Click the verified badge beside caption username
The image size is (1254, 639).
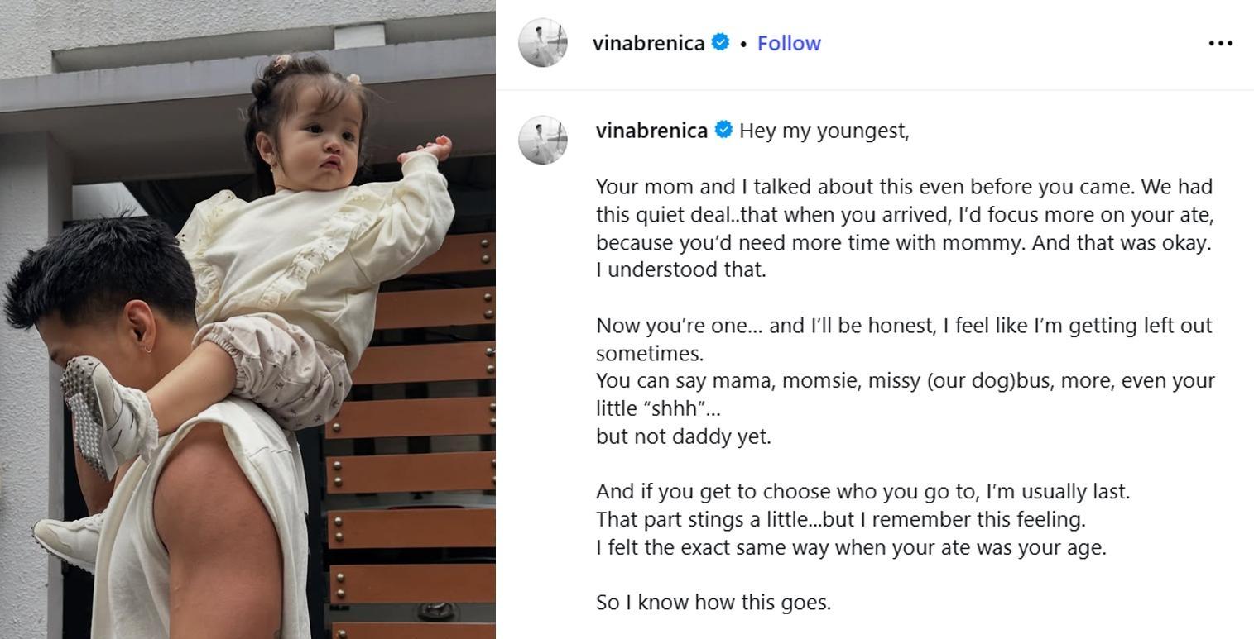pyautogui.click(x=723, y=130)
